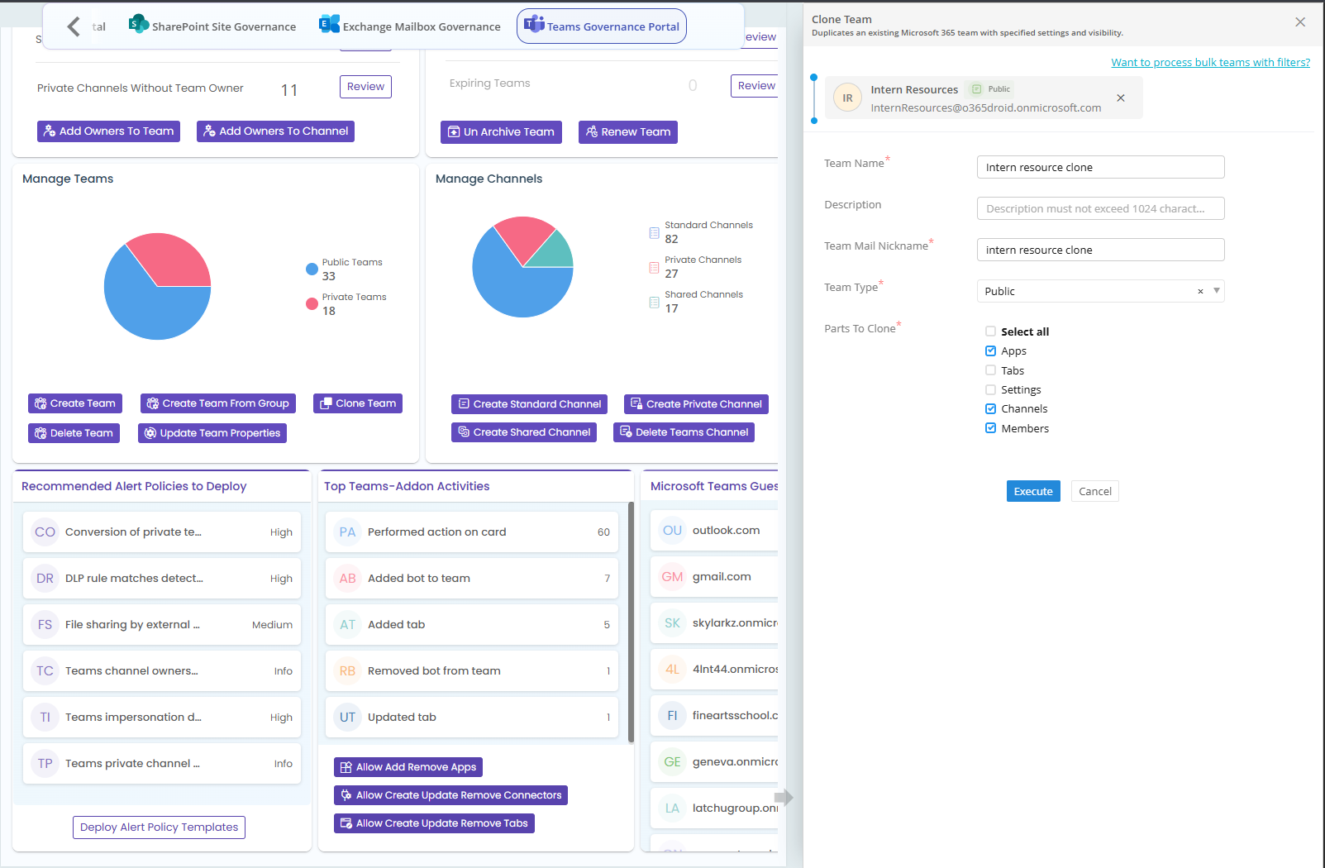Click the outlook.com OU domain icon
Image resolution: width=1325 pixels, height=868 pixels.
click(x=672, y=529)
